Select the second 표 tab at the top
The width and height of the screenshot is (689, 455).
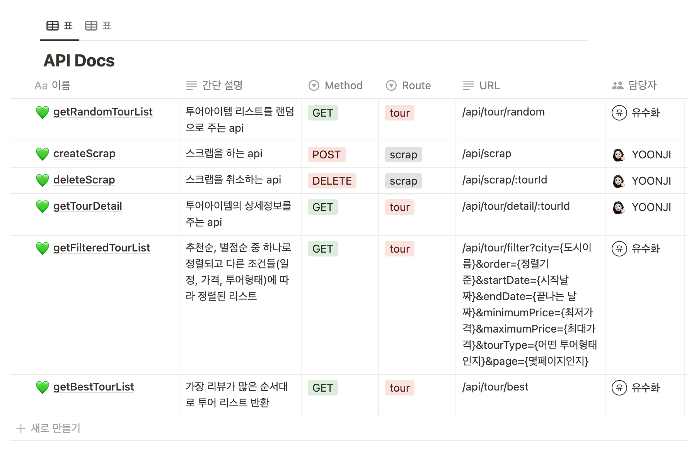(98, 25)
